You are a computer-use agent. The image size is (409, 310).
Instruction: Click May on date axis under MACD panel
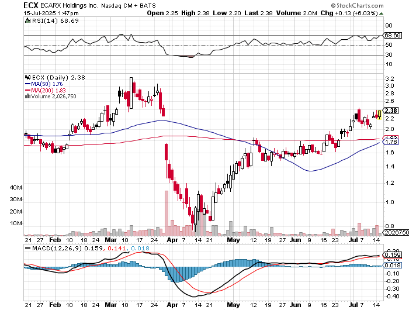[x=234, y=305]
